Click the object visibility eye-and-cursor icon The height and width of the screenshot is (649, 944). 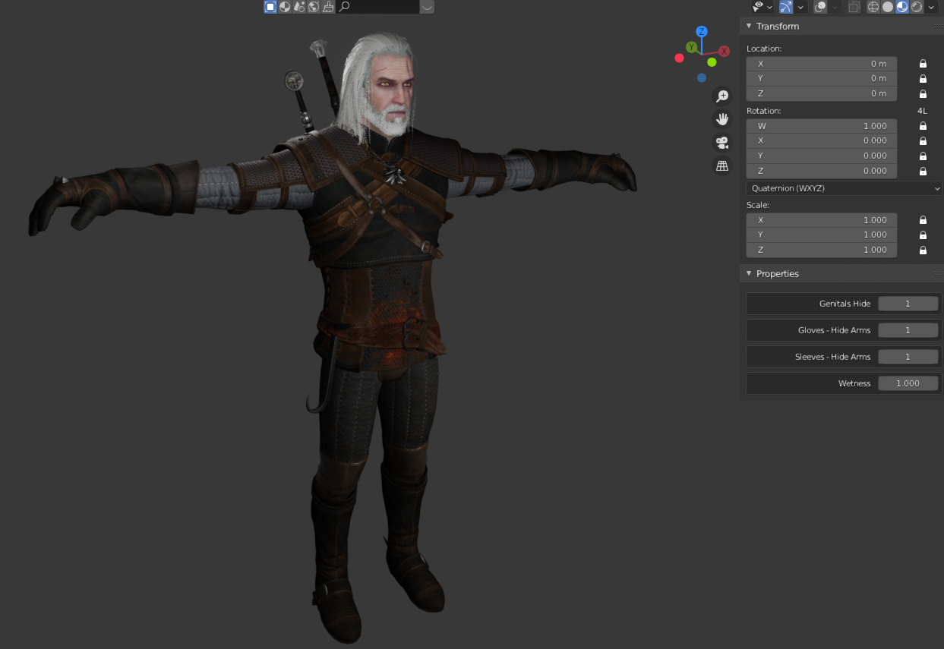tap(759, 7)
